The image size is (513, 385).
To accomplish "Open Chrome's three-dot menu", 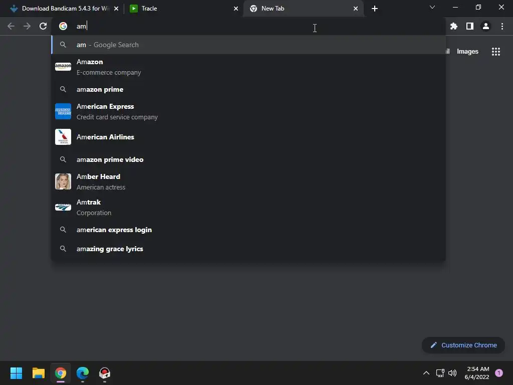I will (x=502, y=26).
